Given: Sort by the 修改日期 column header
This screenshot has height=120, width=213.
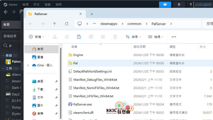Looking at the screenshot, I should pos(139,47).
